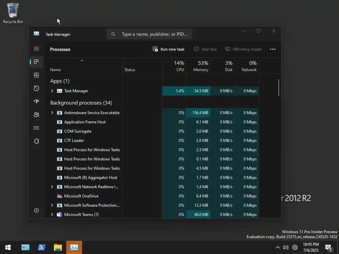Expand Antimalware Service Executable process
This screenshot has width=339, height=254.
click(x=52, y=113)
